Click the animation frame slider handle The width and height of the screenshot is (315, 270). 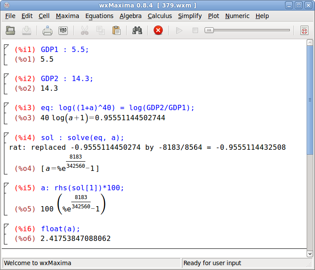(209, 30)
